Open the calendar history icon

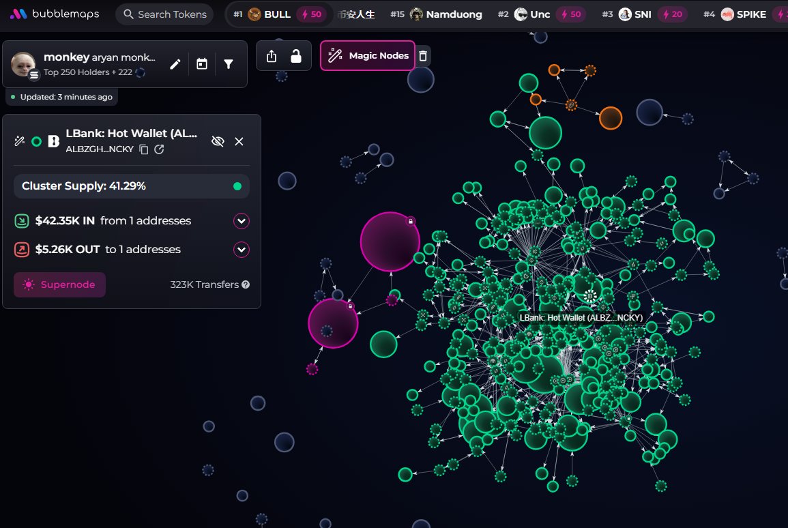[202, 64]
